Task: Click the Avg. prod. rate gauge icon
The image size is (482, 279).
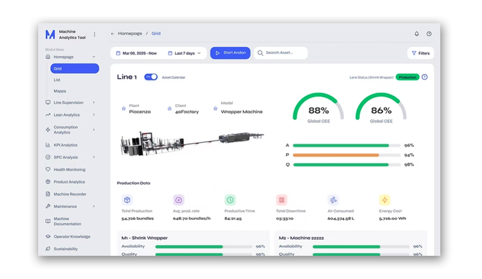Action: click(x=178, y=200)
